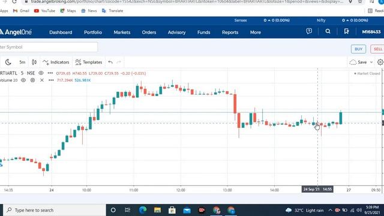Open Microsoft Edge from taskbar

point(143,210)
